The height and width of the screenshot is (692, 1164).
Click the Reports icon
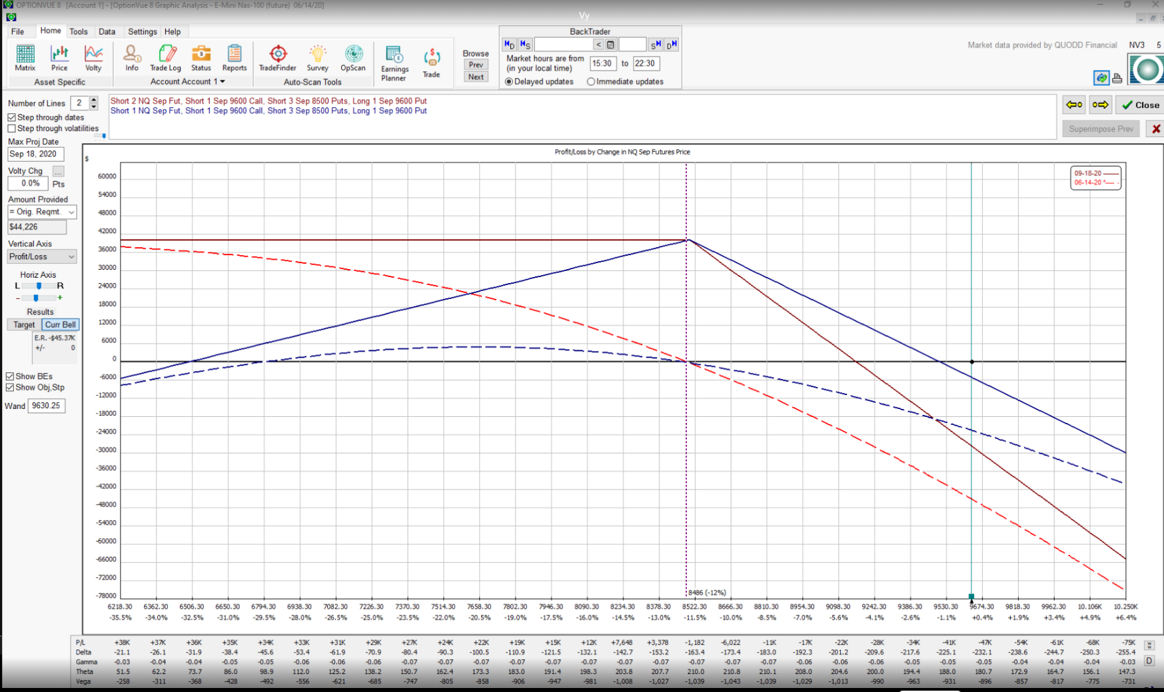coord(234,57)
